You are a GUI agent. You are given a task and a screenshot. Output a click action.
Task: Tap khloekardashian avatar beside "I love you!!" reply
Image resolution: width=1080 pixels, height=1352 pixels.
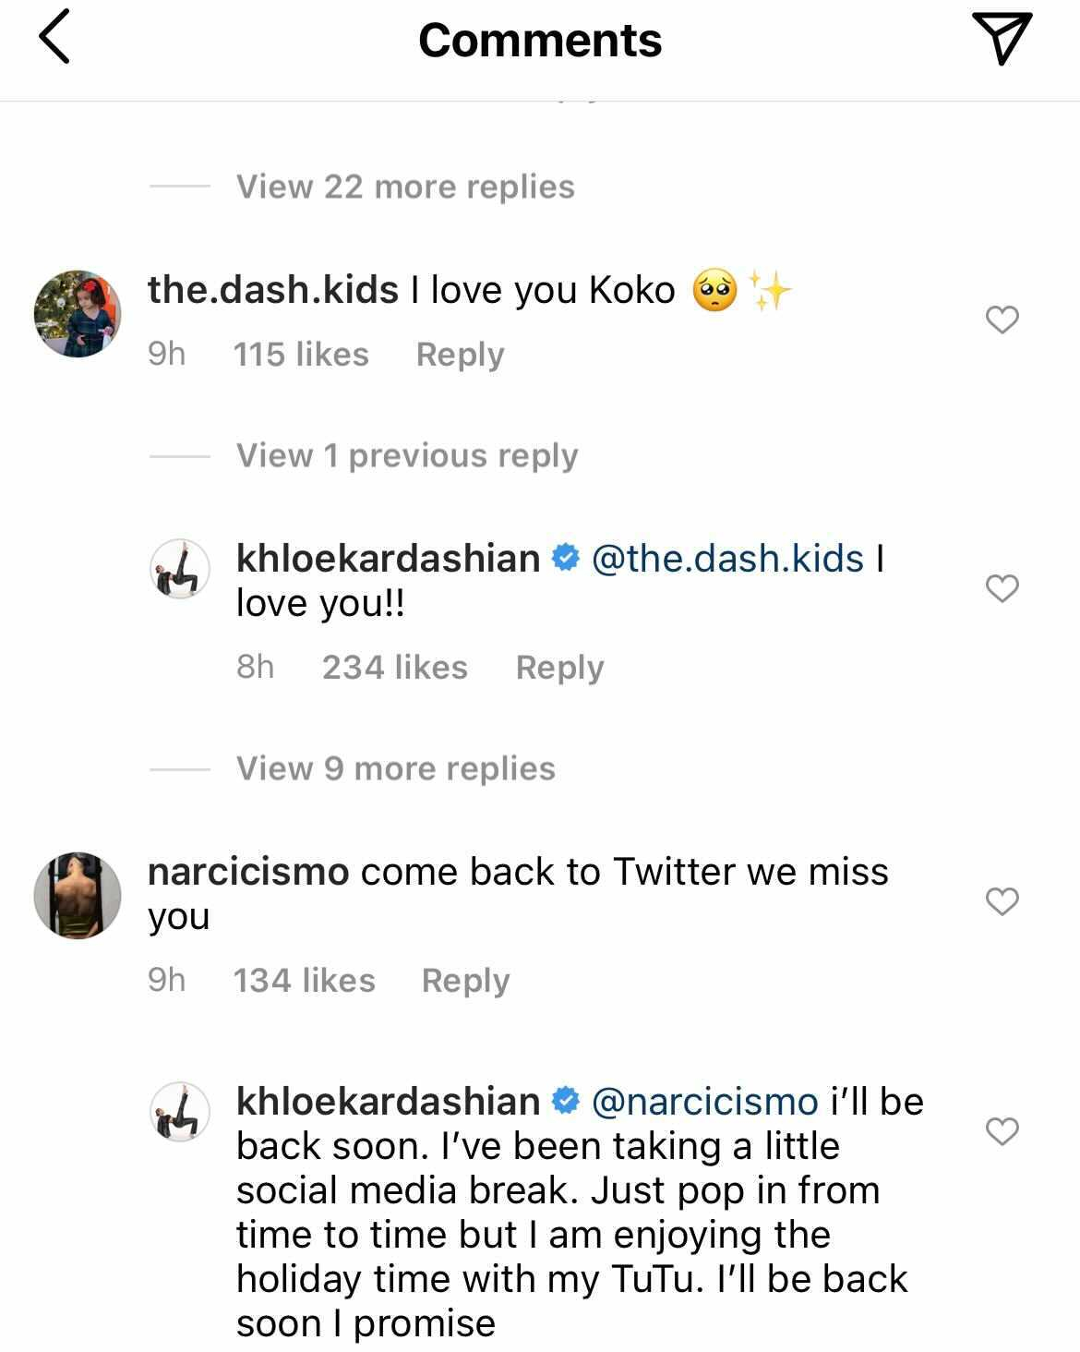tap(180, 569)
